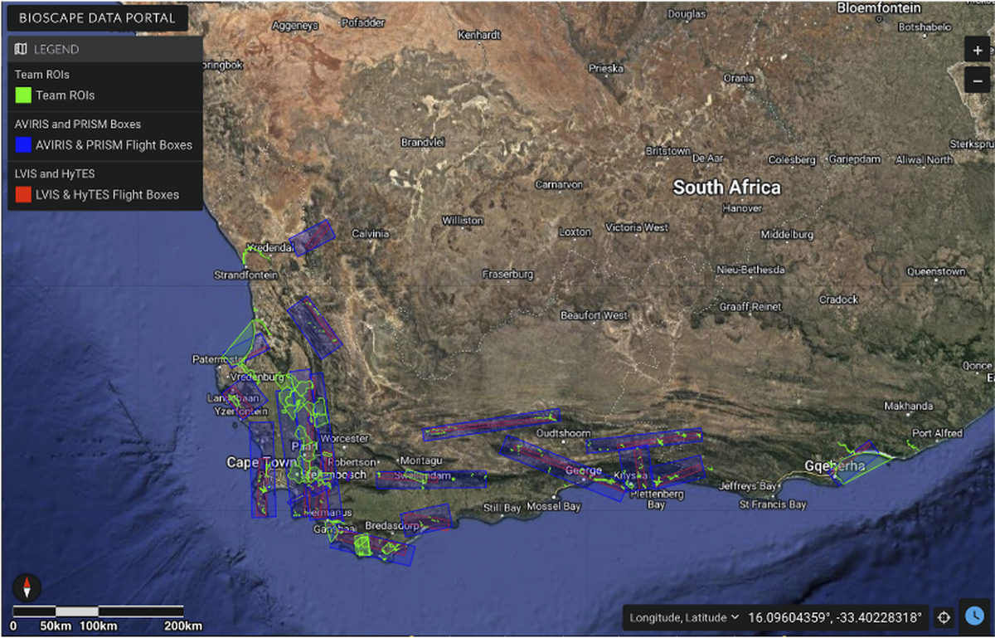Screen dimensions: 995x638
Task: Click the blue AVIRIS & PRISM swatch
Action: (x=22, y=145)
